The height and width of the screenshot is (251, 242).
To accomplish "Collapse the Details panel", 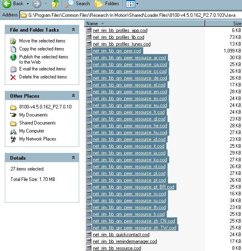I will 73,158.
